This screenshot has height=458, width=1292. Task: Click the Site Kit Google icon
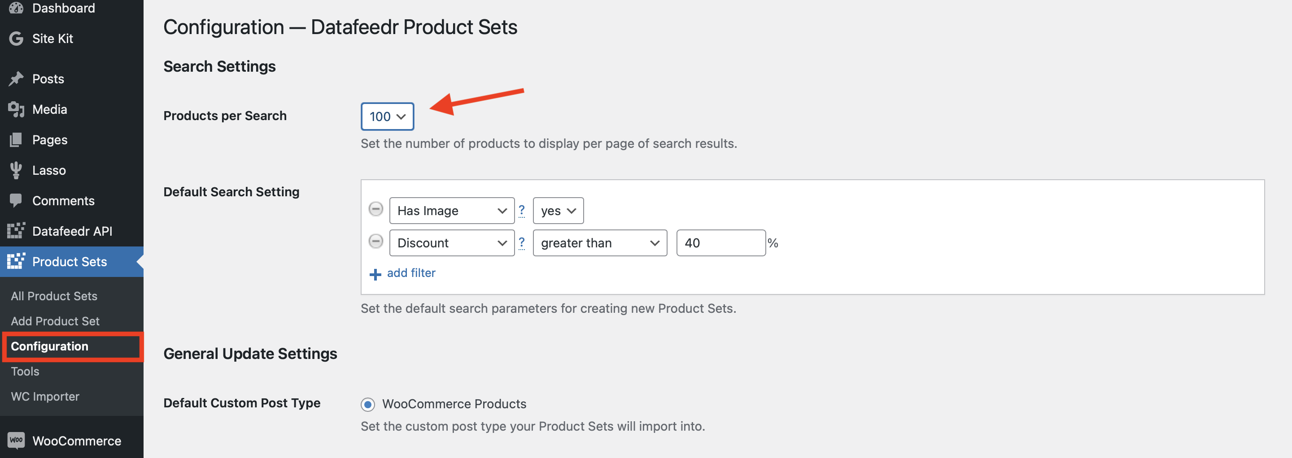point(16,39)
